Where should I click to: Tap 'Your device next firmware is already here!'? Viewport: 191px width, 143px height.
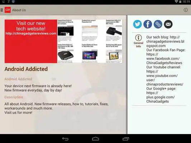[x=38, y=86]
